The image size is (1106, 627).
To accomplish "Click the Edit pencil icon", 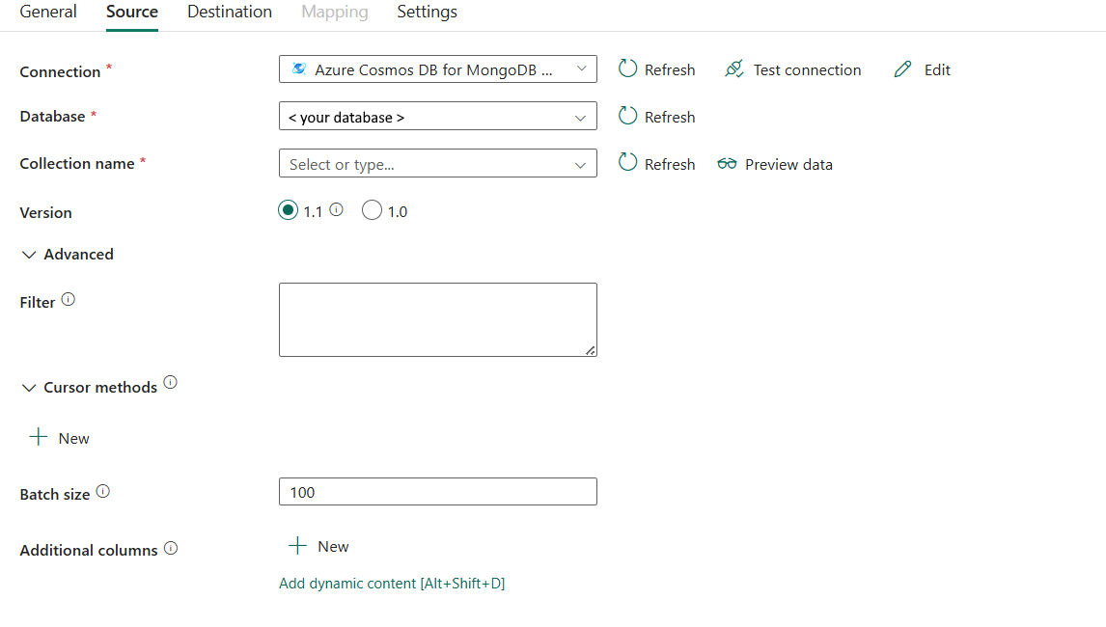I will [x=902, y=68].
